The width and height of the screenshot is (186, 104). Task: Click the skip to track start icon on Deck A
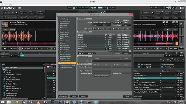point(3,44)
